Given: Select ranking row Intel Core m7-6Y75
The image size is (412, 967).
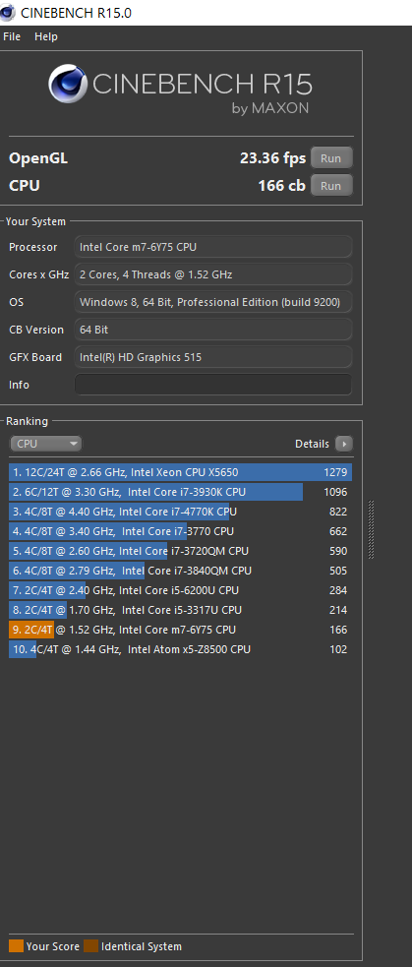Looking at the screenshot, I should tap(181, 631).
